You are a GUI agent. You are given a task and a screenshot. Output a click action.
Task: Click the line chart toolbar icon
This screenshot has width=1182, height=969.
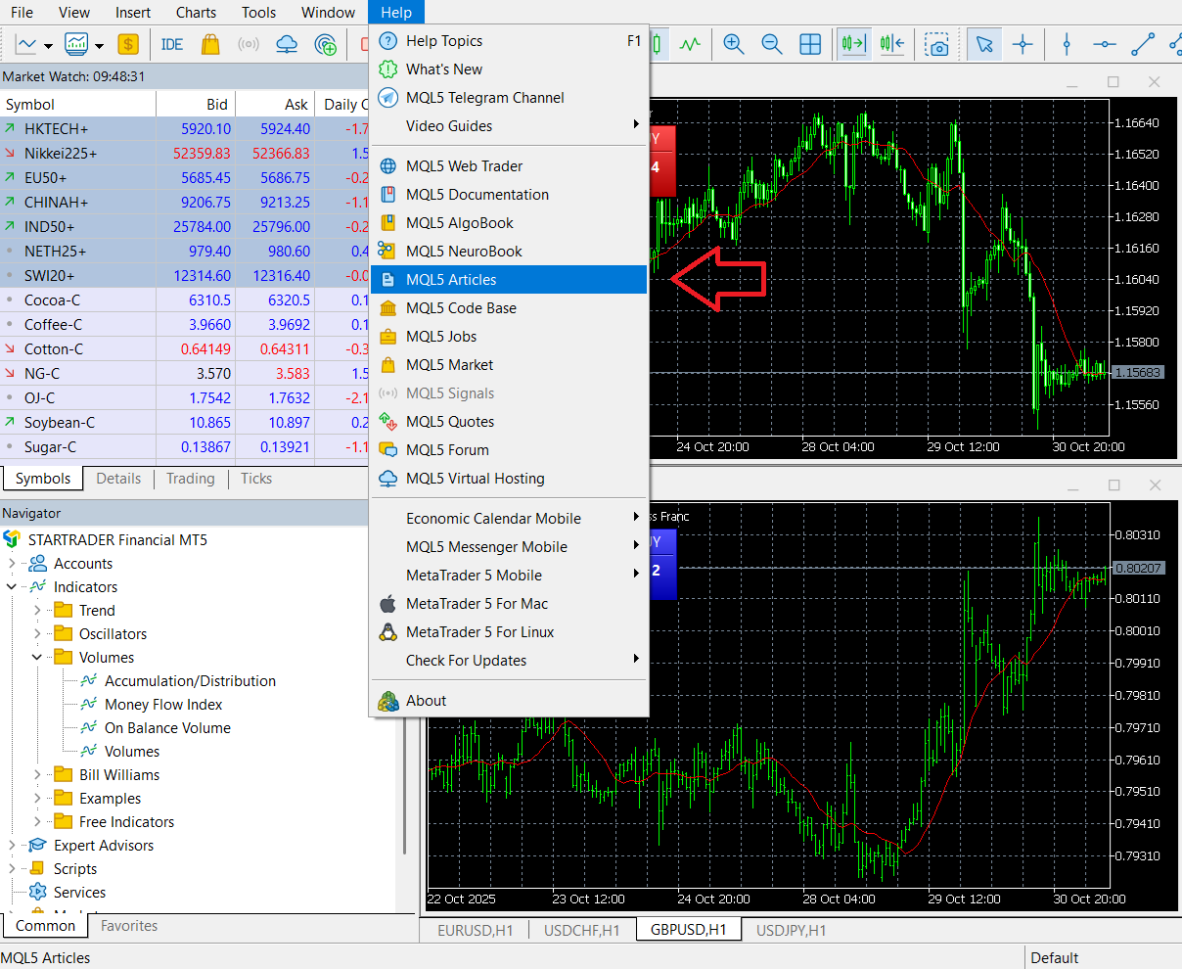coord(691,44)
